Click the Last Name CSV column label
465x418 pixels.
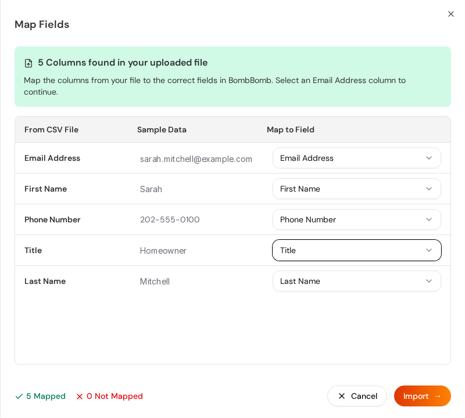[45, 281]
